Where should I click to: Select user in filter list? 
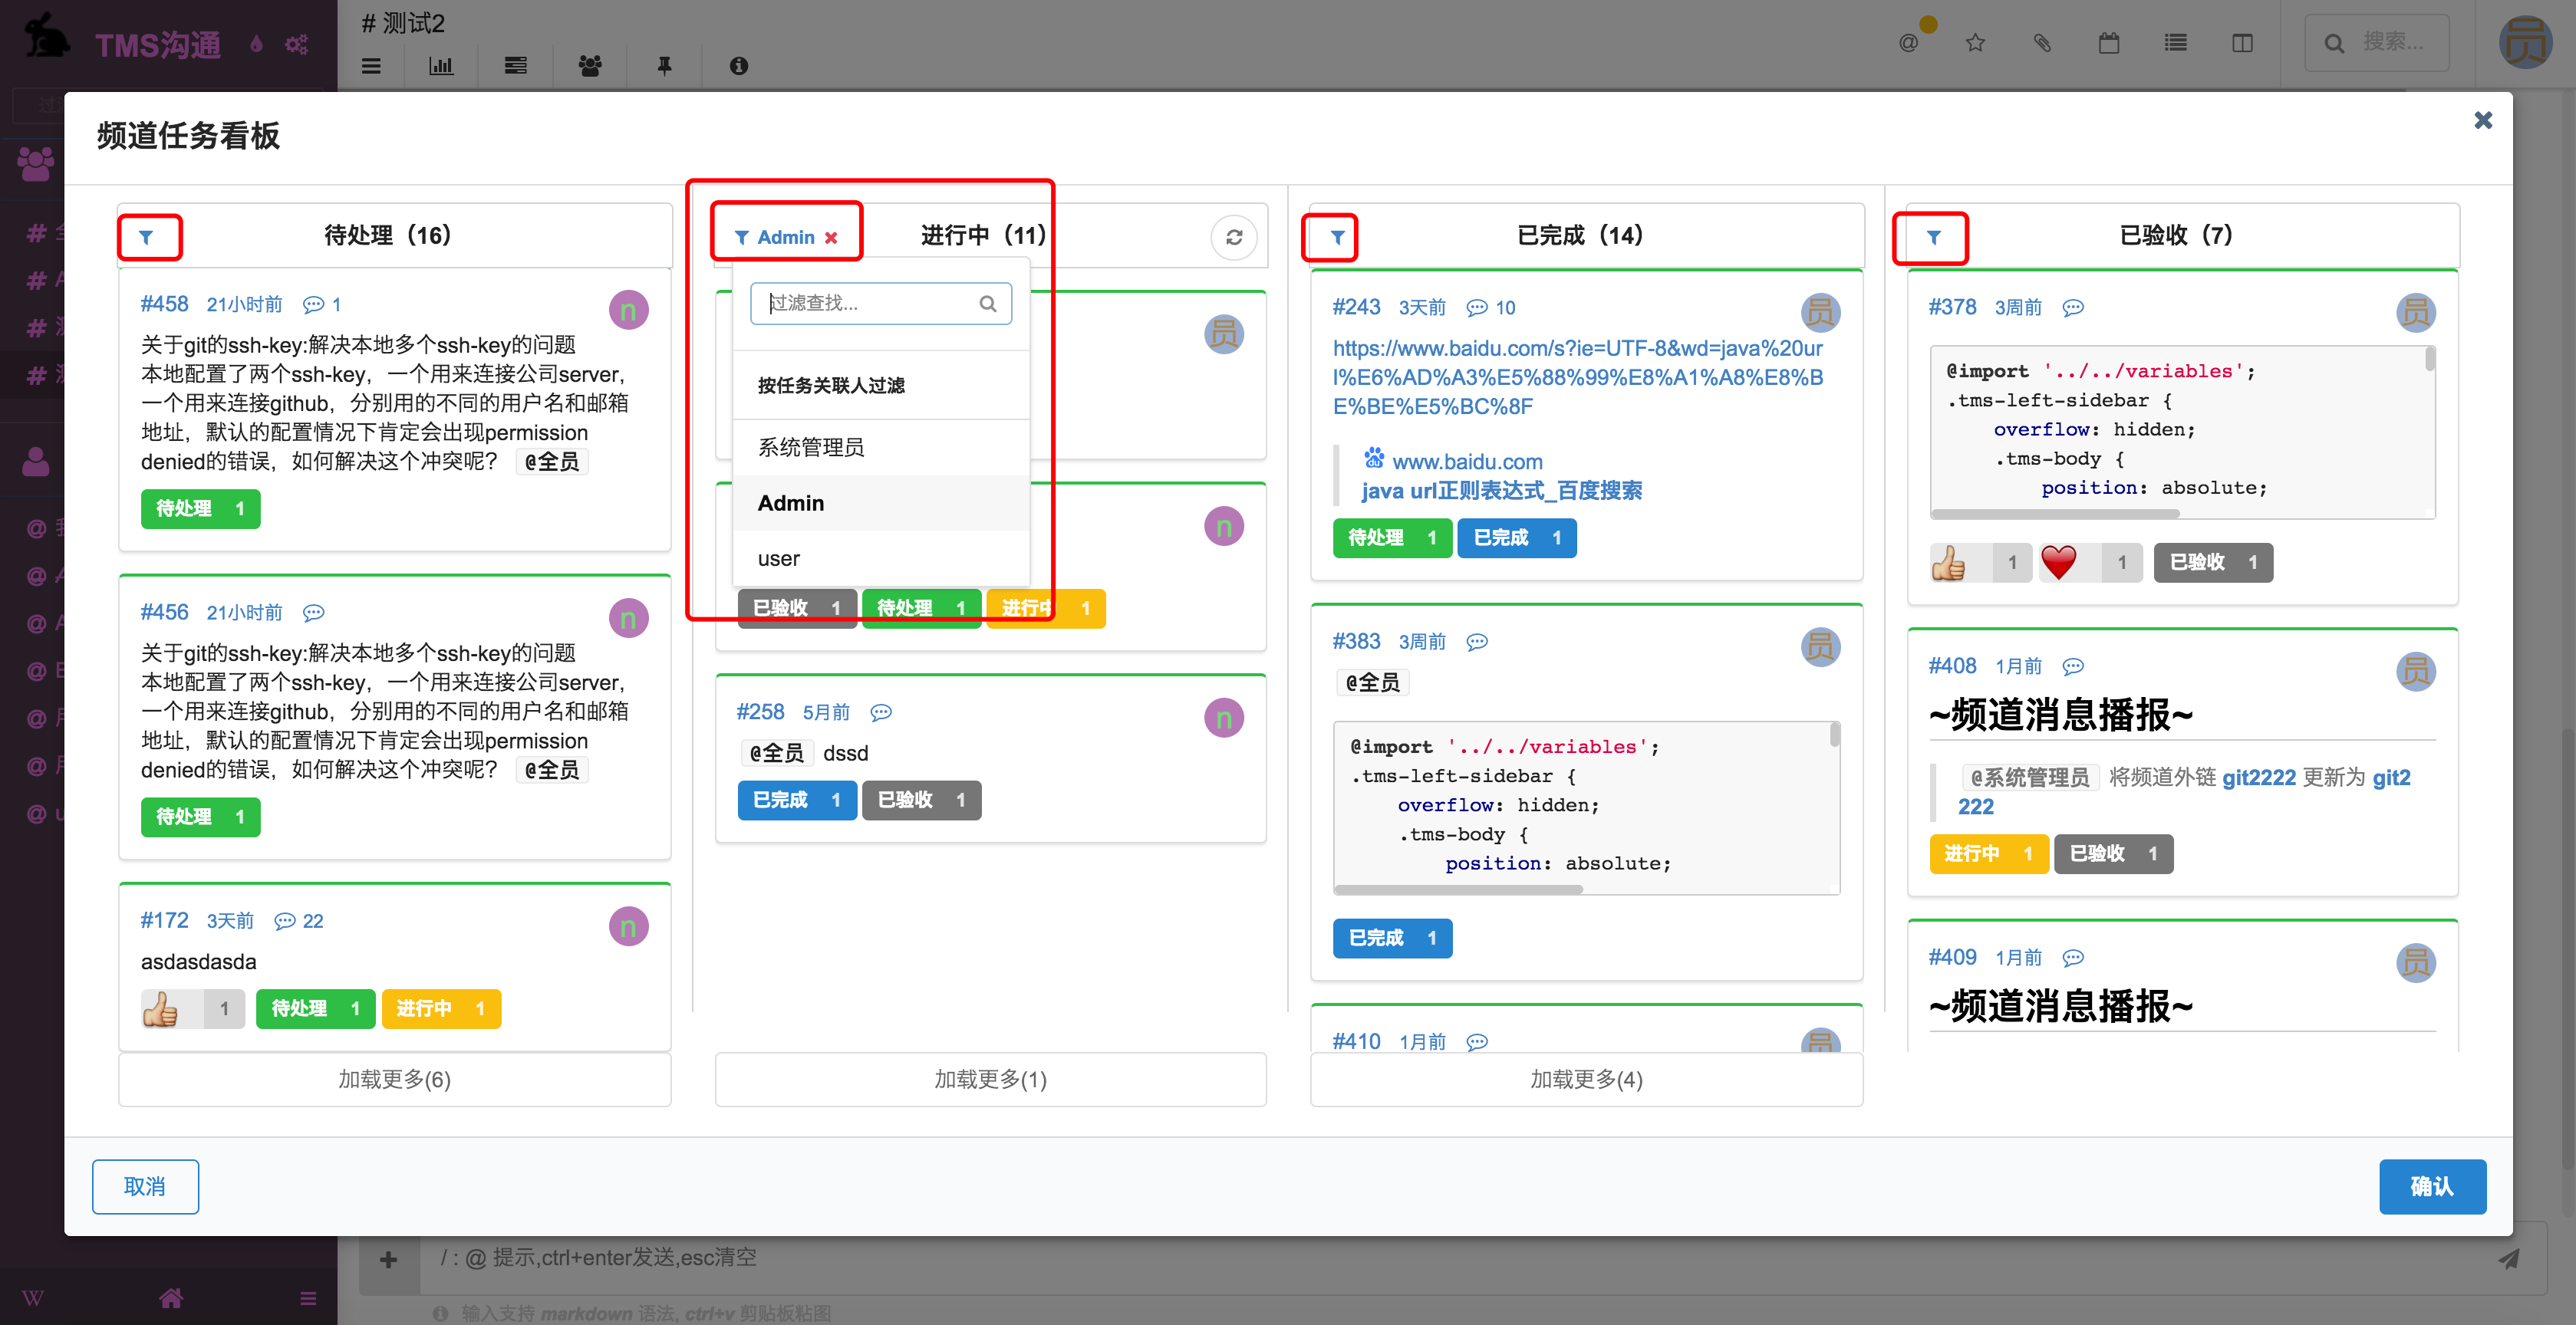[880, 558]
